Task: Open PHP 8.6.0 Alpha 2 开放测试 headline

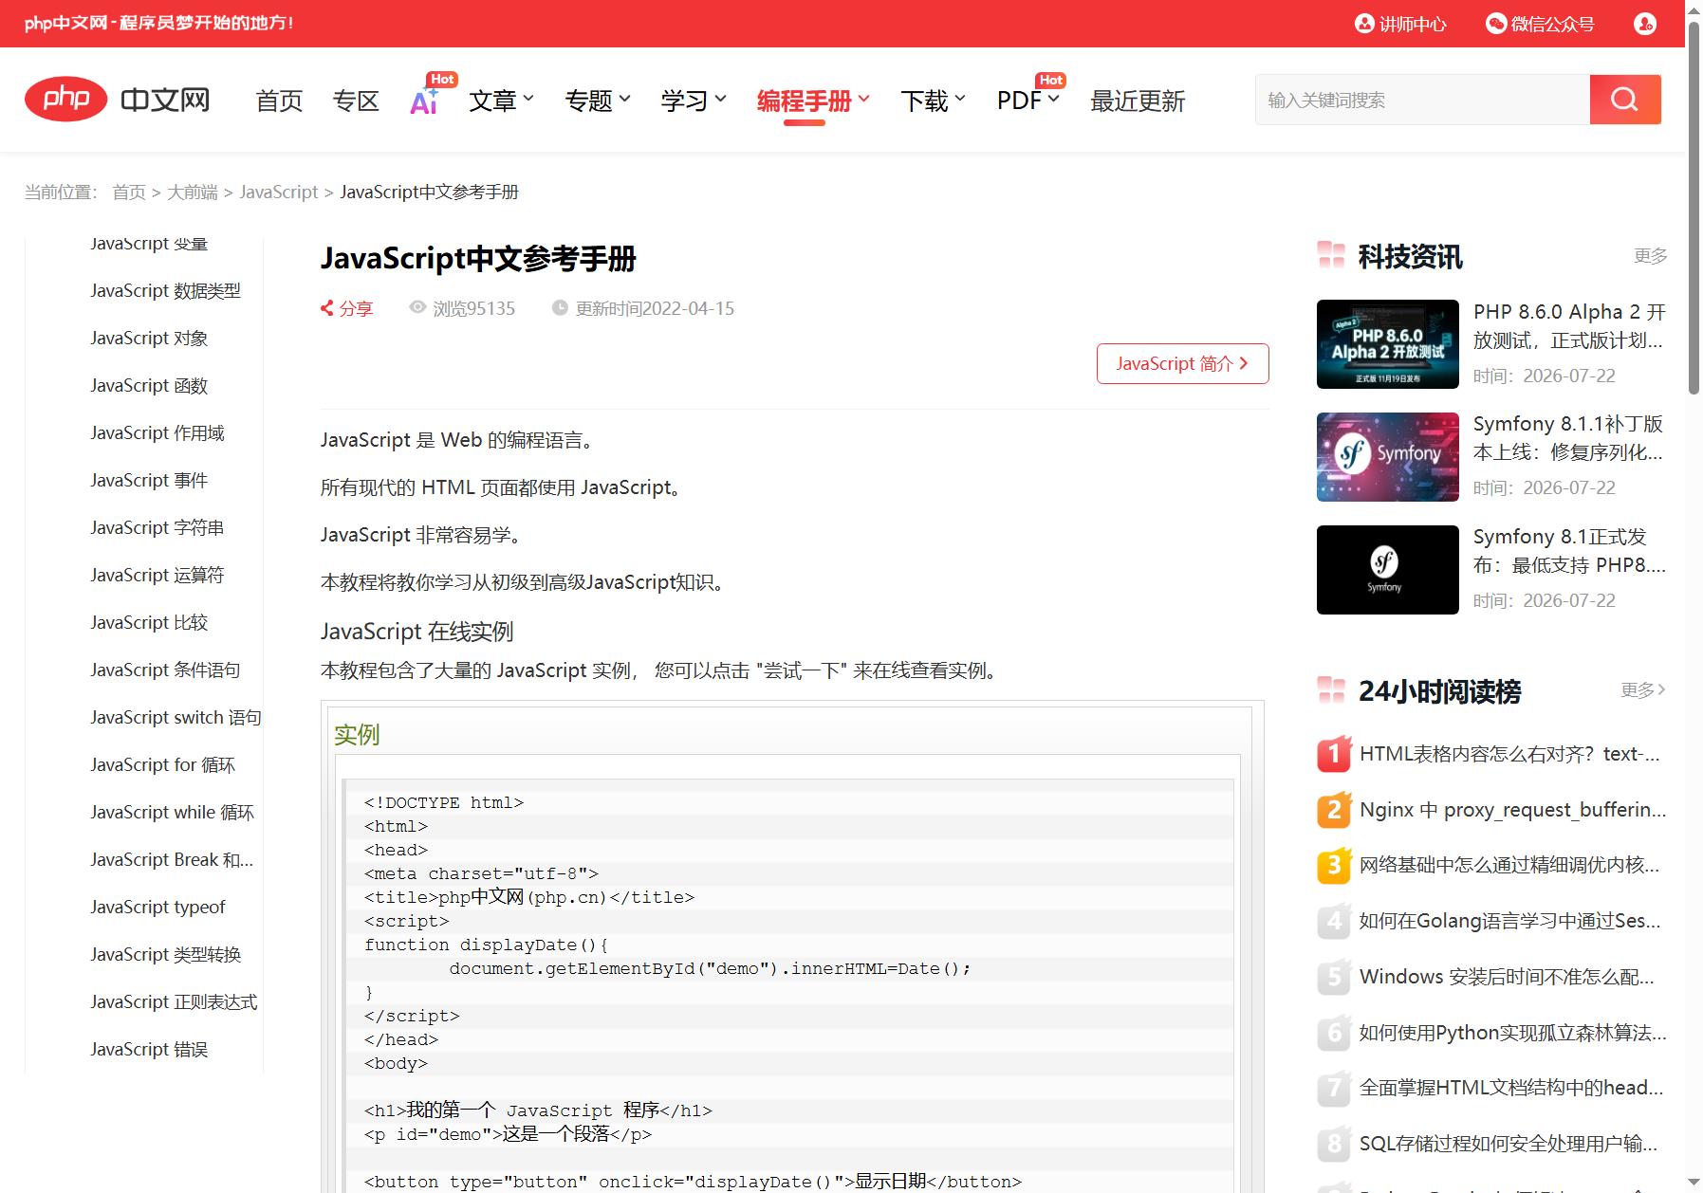Action: pos(1569,326)
